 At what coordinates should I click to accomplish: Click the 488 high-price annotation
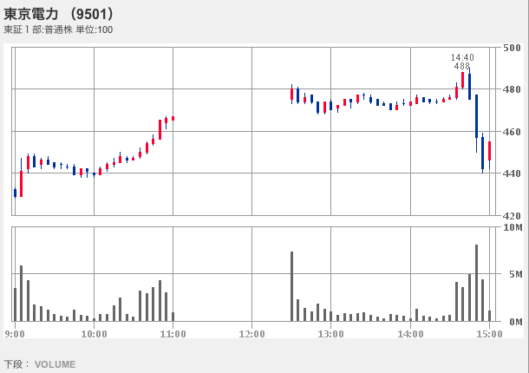(462, 66)
